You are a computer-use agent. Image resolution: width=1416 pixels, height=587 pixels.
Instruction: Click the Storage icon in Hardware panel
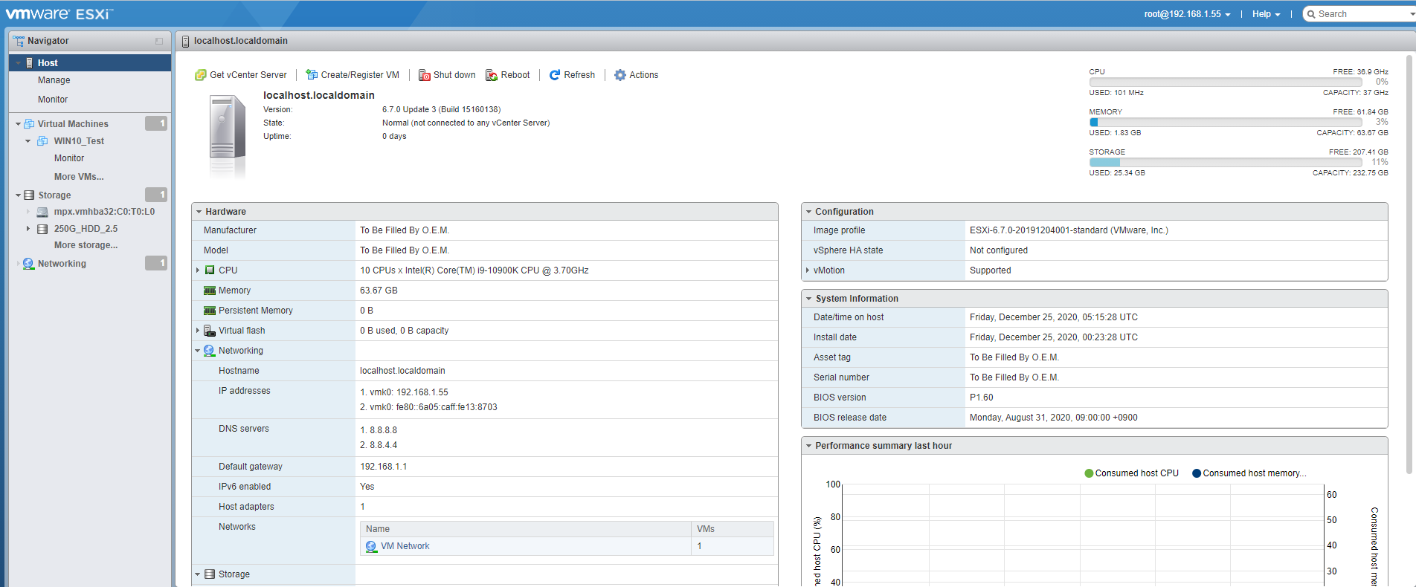[x=210, y=574]
